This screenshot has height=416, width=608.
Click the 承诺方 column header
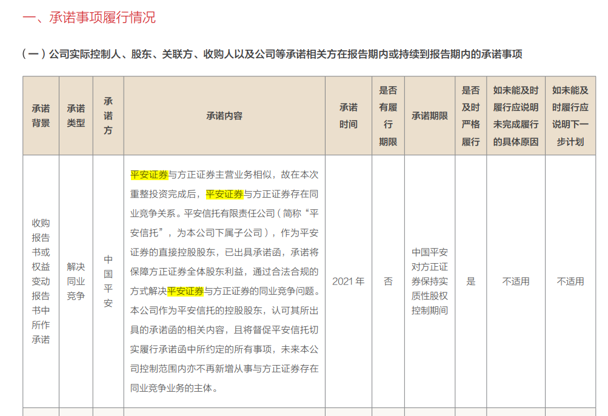(108, 116)
